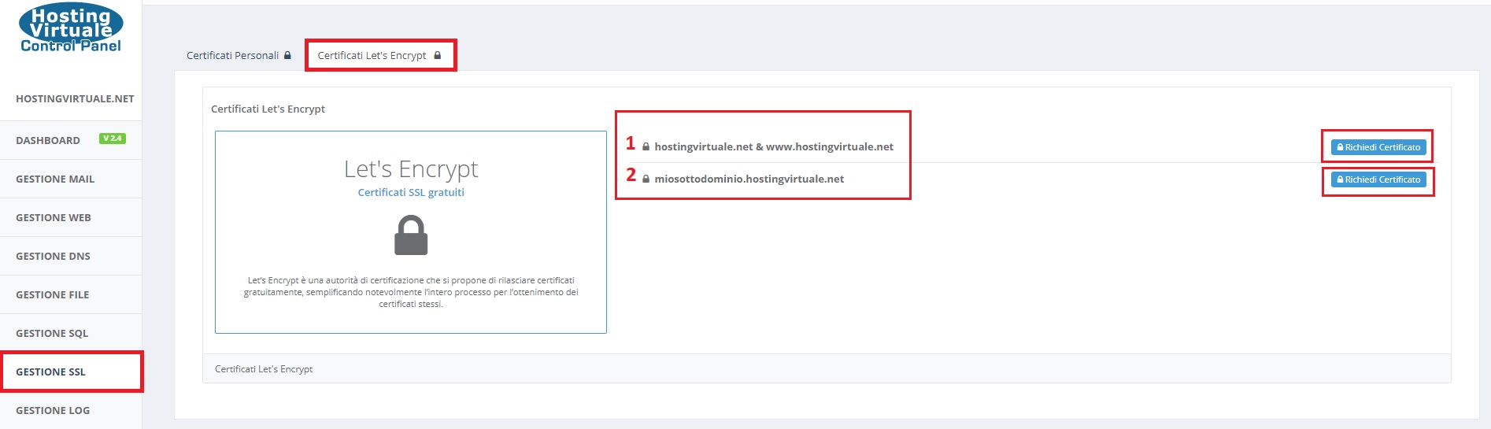
Task: Switch to Certificati Let's Encrypt tab
Action: (x=380, y=55)
